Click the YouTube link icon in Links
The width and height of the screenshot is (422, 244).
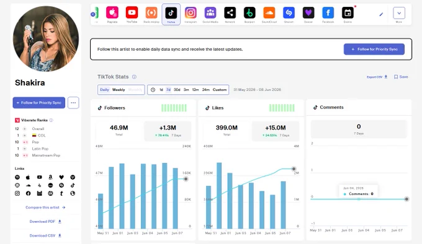tap(40, 177)
